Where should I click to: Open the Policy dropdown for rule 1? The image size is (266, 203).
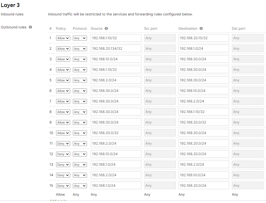coord(63,38)
